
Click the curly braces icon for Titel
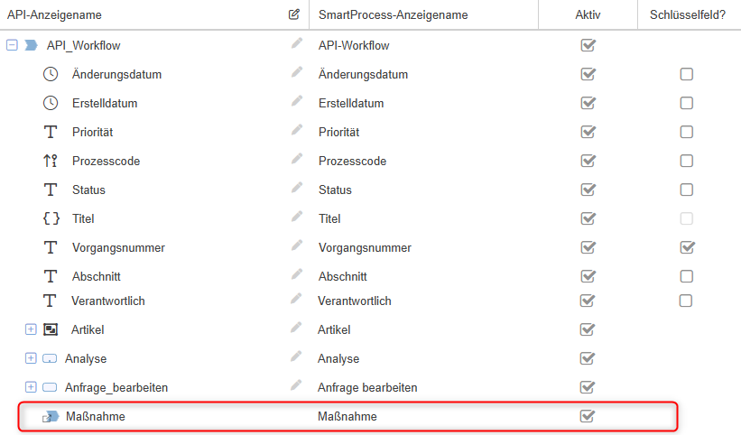coord(51,218)
